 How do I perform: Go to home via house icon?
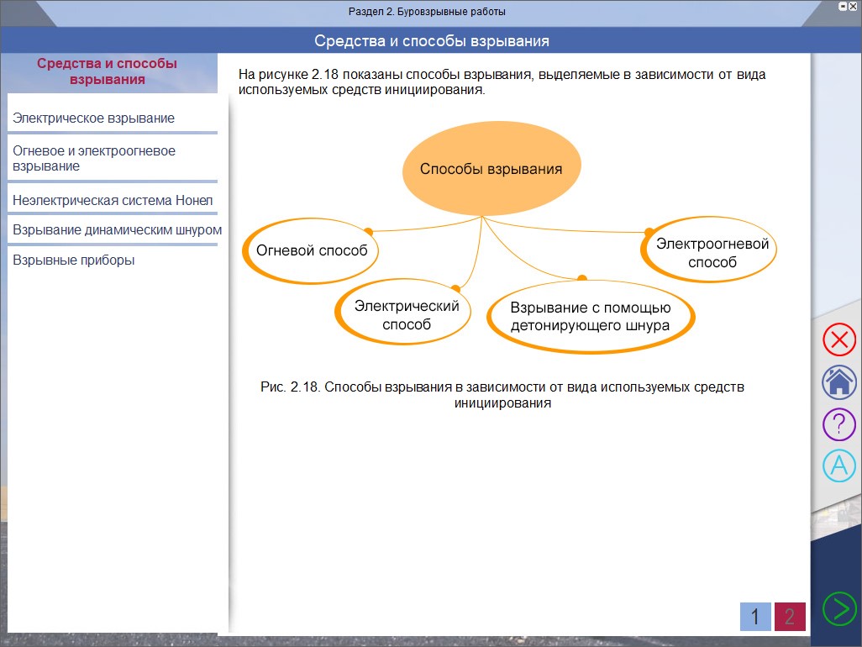click(x=838, y=382)
